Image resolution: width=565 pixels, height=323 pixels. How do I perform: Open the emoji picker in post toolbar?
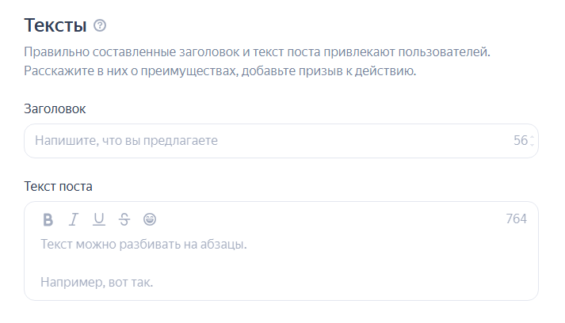(150, 219)
